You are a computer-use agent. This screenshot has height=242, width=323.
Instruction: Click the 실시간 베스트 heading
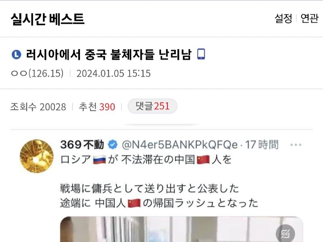tap(48, 19)
